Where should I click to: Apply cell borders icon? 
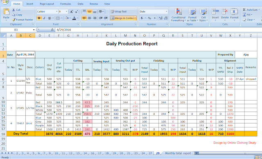point(58,18)
